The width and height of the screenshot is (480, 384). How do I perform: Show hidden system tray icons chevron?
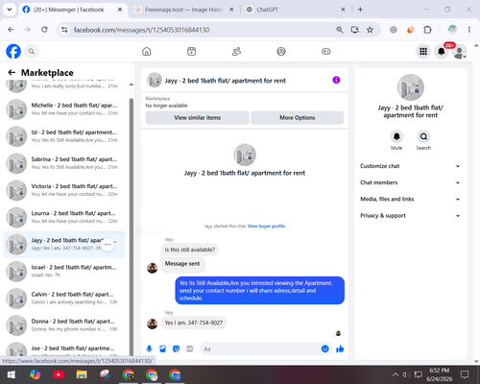tap(396, 374)
